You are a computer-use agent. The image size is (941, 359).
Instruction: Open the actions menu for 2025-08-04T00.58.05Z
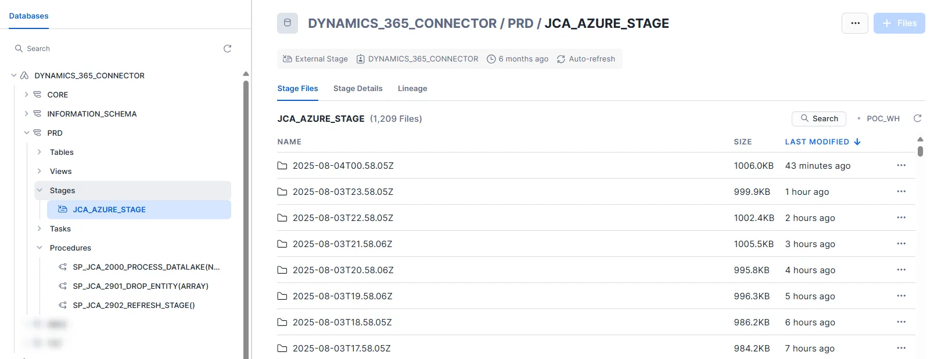point(901,165)
